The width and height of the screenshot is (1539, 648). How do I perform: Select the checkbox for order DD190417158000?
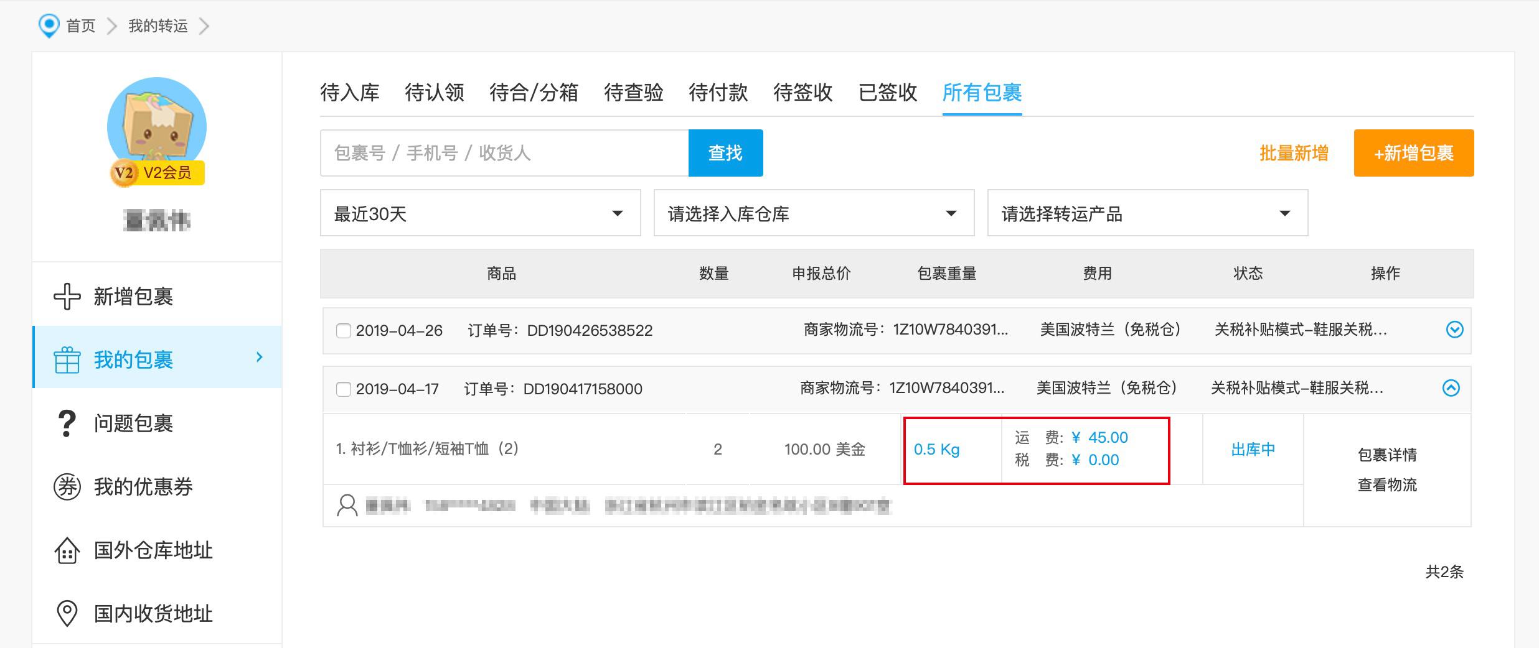(x=343, y=389)
